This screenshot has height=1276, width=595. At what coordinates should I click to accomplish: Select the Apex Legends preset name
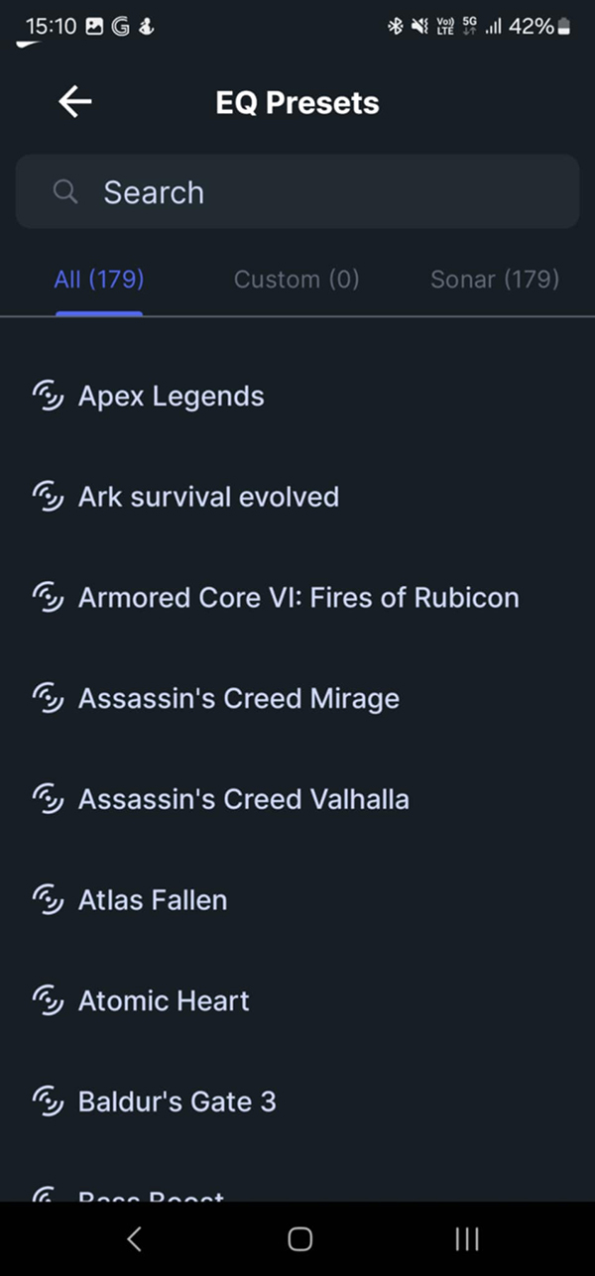coord(172,397)
